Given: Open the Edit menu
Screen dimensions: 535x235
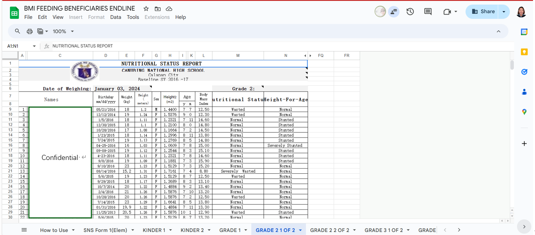Looking at the screenshot, I should click(42, 17).
